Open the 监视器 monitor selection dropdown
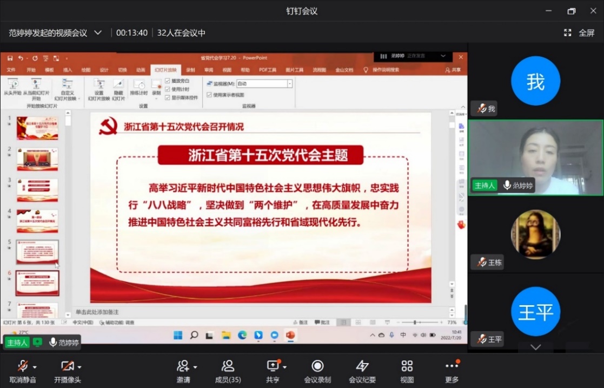 pos(289,84)
